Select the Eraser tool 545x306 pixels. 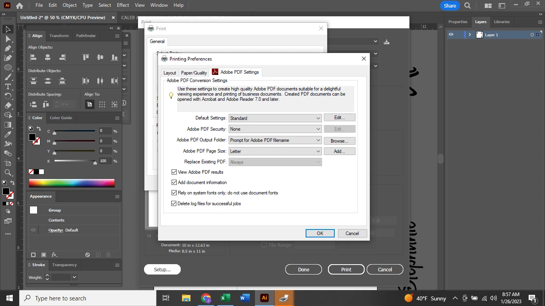tap(8, 106)
